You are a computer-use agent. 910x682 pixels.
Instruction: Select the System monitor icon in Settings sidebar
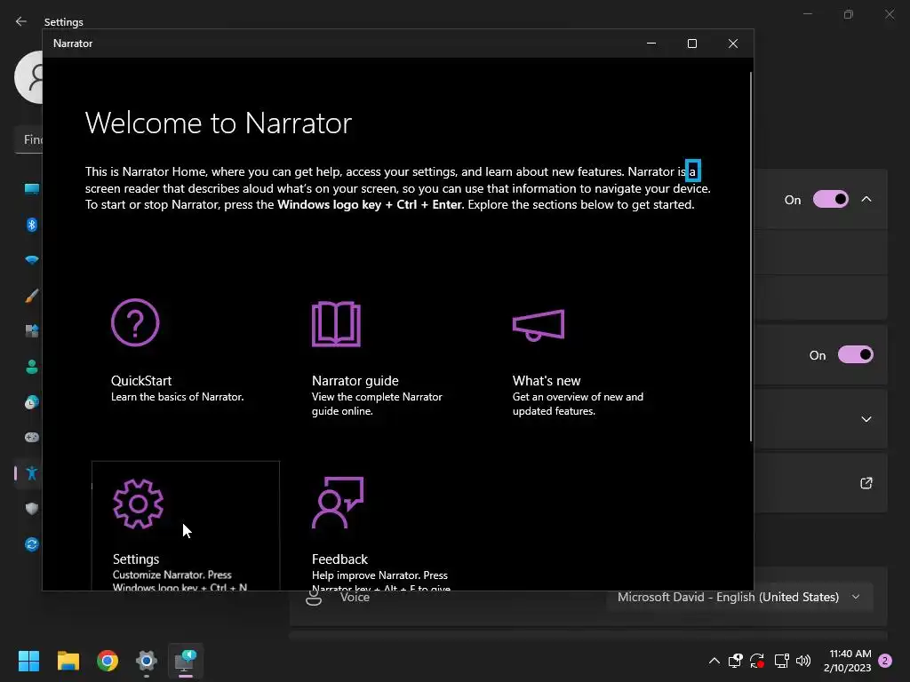point(31,188)
